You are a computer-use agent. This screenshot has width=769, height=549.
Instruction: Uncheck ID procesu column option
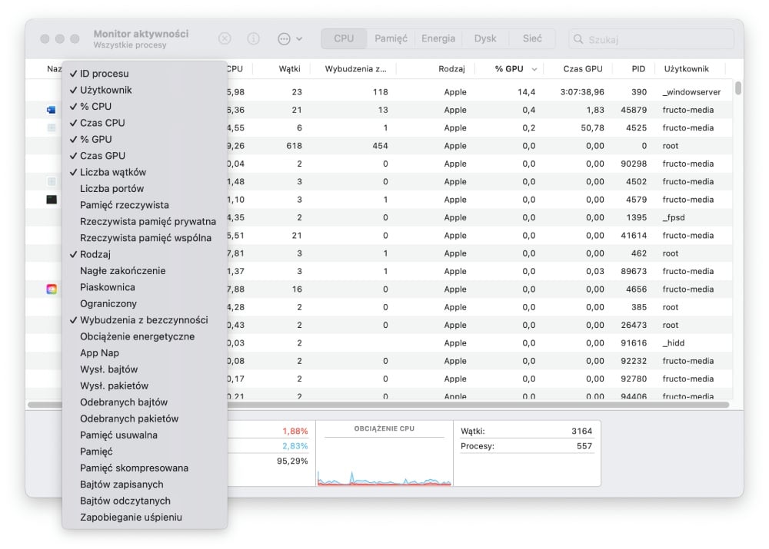coord(145,74)
